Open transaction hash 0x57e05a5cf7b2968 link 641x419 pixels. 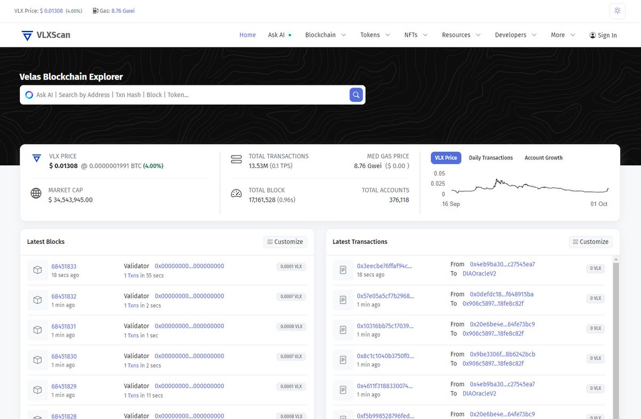point(385,296)
